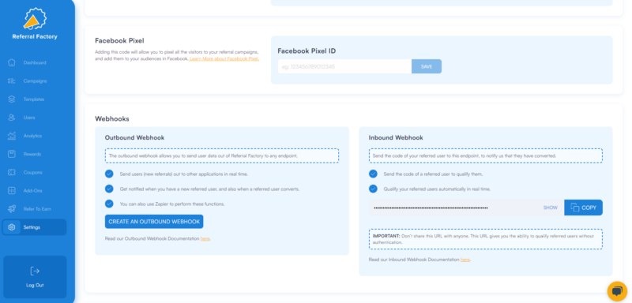Go to Campaigns menu item

coord(35,81)
